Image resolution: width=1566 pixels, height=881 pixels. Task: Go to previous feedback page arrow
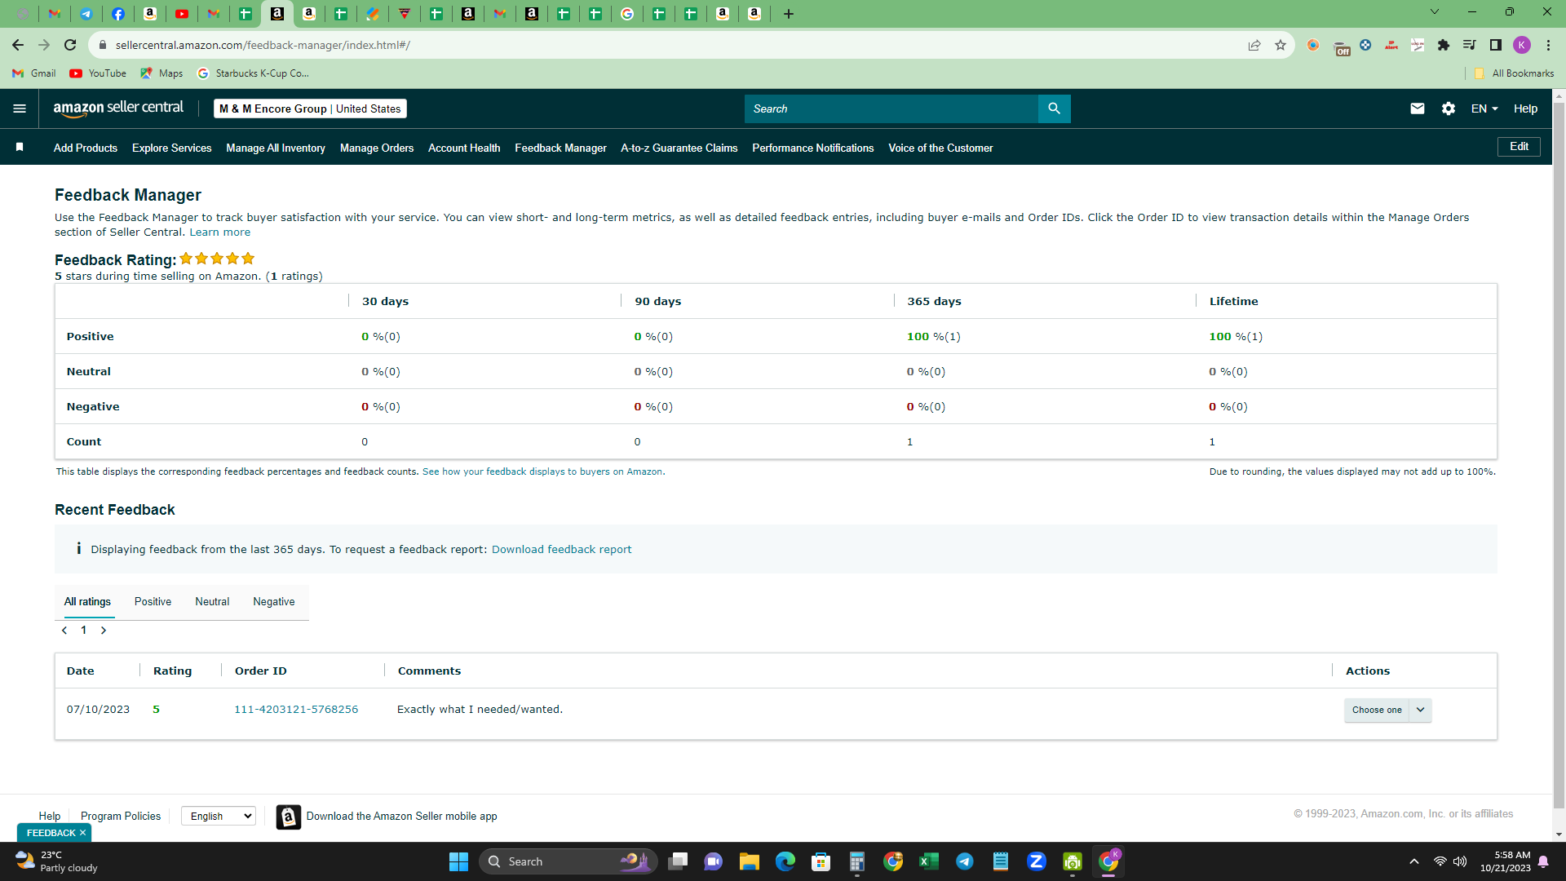tap(64, 631)
